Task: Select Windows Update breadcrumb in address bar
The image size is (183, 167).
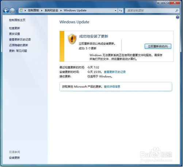Action: pos(75,11)
